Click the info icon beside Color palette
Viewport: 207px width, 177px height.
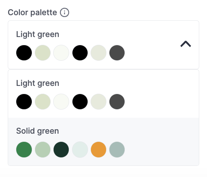[64, 13]
